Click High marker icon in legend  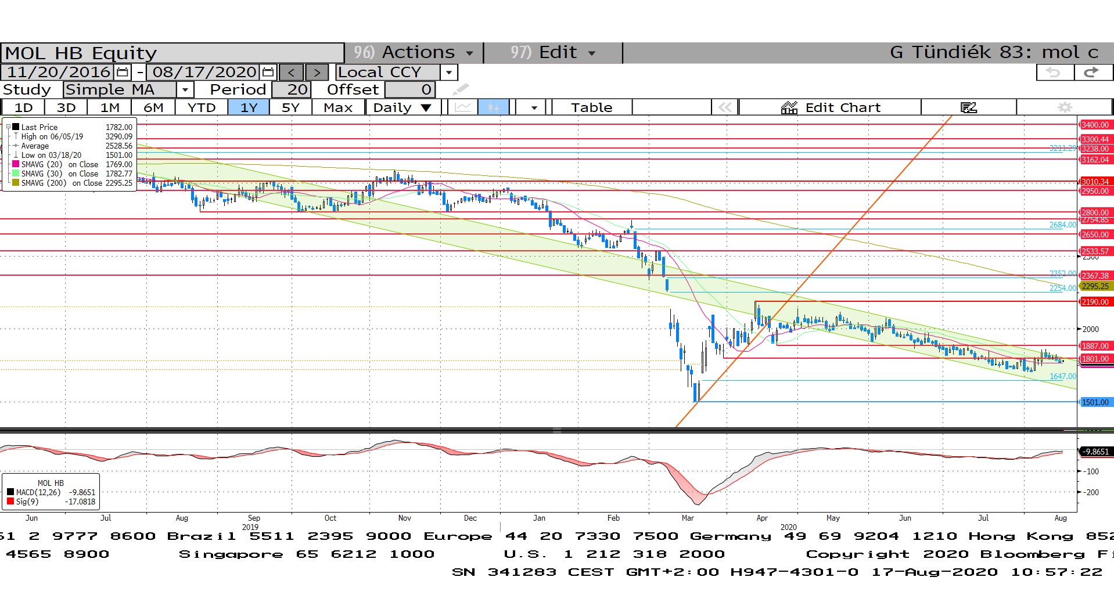16,136
